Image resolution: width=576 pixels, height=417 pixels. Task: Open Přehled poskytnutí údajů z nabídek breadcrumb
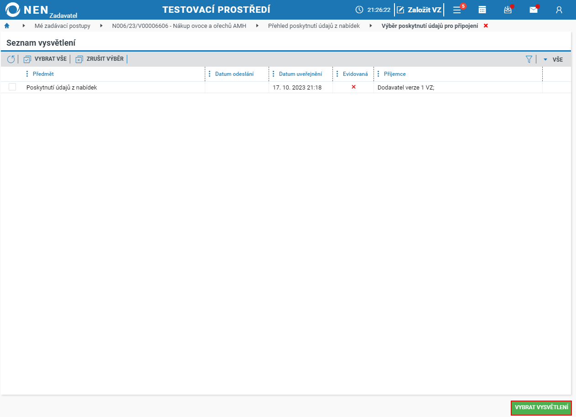coord(314,26)
